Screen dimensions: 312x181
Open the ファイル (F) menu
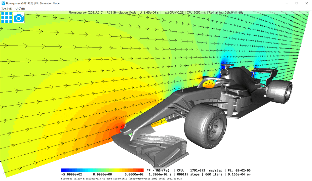click(7, 9)
